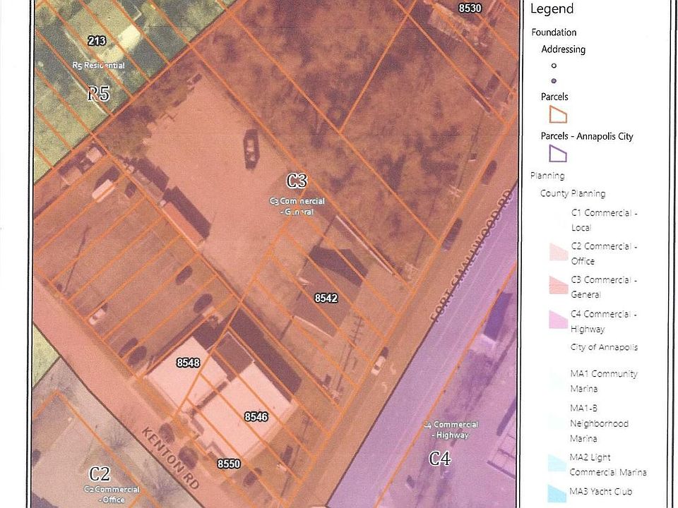The width and height of the screenshot is (678, 508).
Task: Click the 8550 address label on map
Action: point(229,464)
